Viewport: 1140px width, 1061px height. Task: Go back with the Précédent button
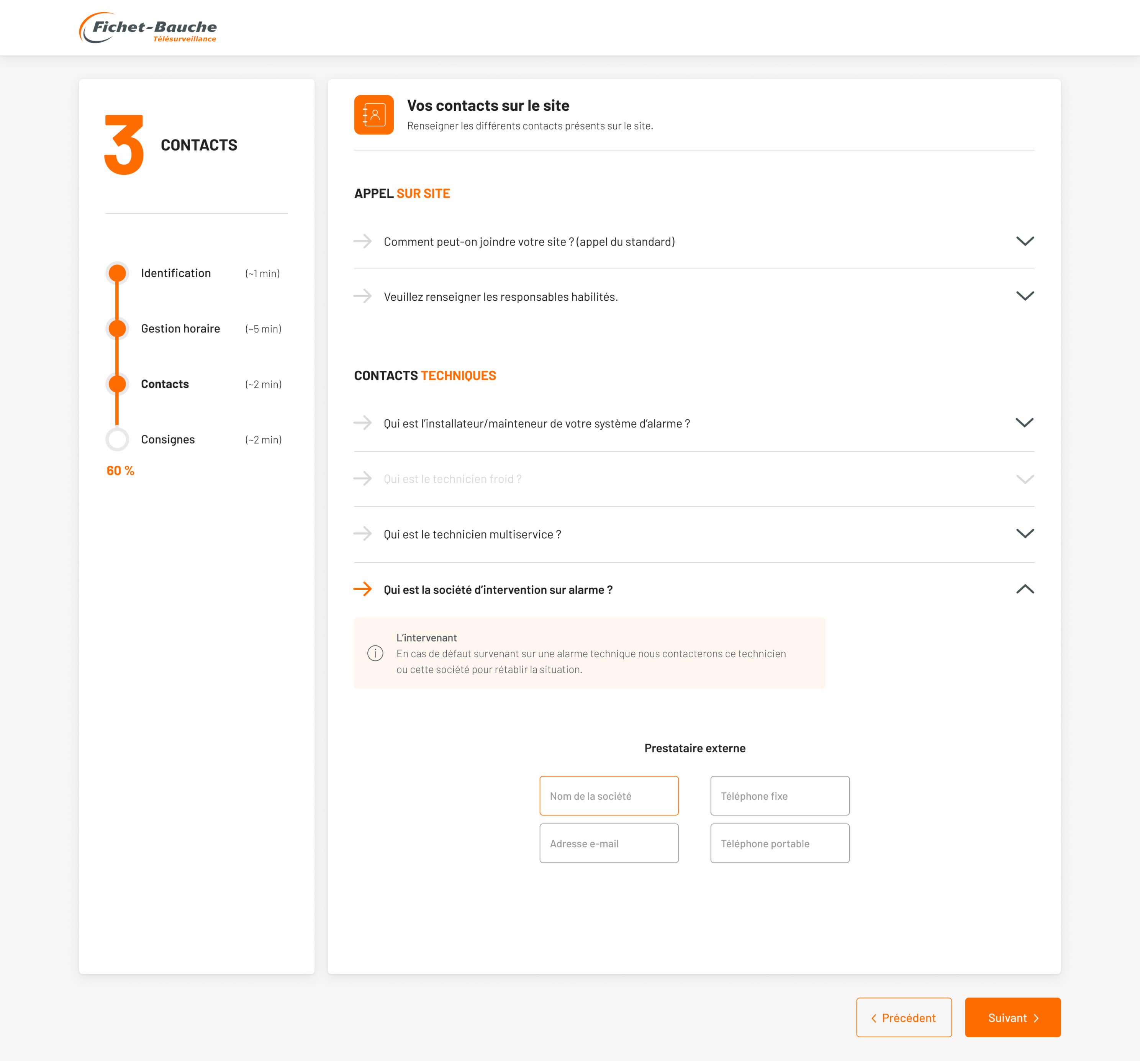[x=903, y=1017]
